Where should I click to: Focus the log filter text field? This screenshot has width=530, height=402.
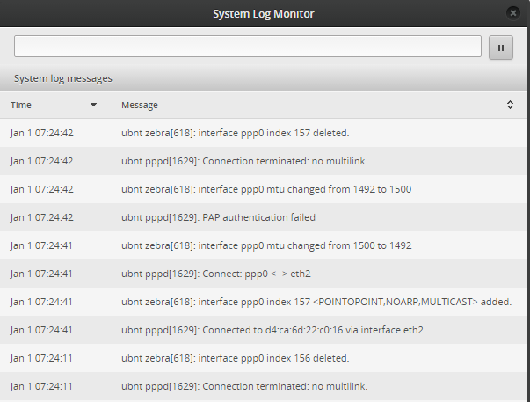click(x=247, y=47)
